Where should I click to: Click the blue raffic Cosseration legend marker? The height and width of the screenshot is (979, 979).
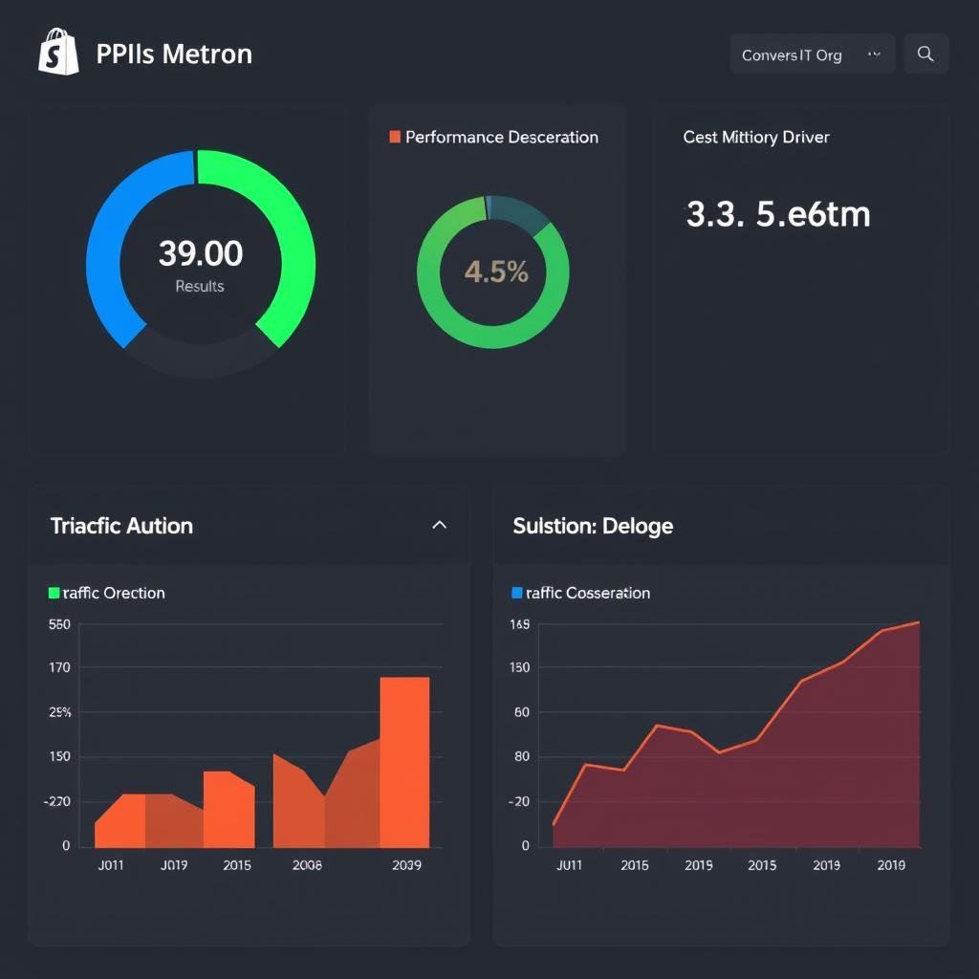518,593
